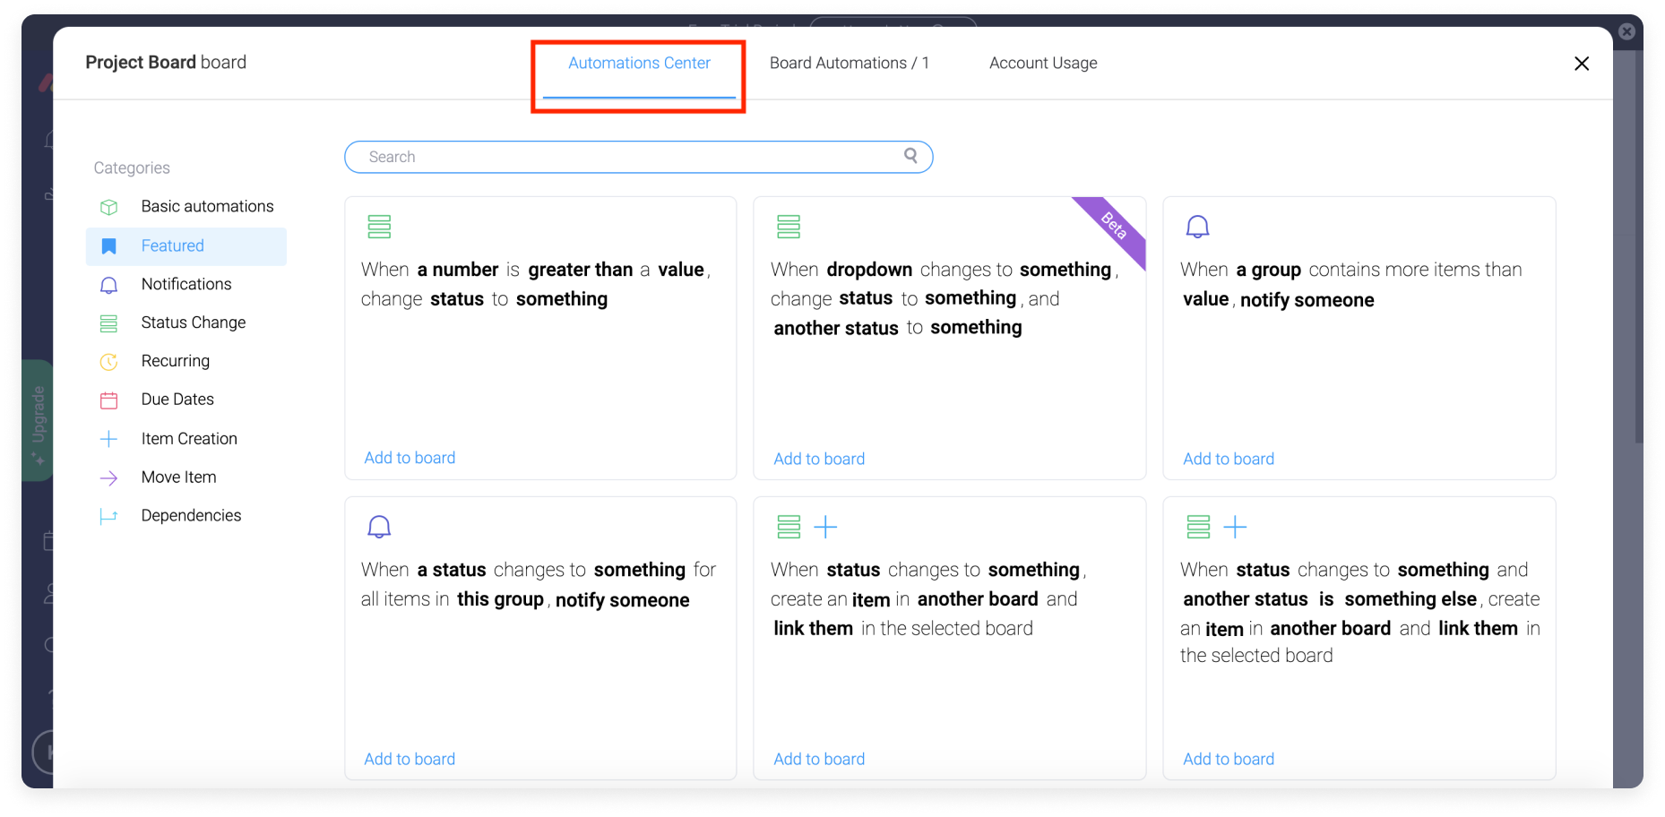Open the Item Creation category
The height and width of the screenshot is (817, 1665).
pos(186,438)
